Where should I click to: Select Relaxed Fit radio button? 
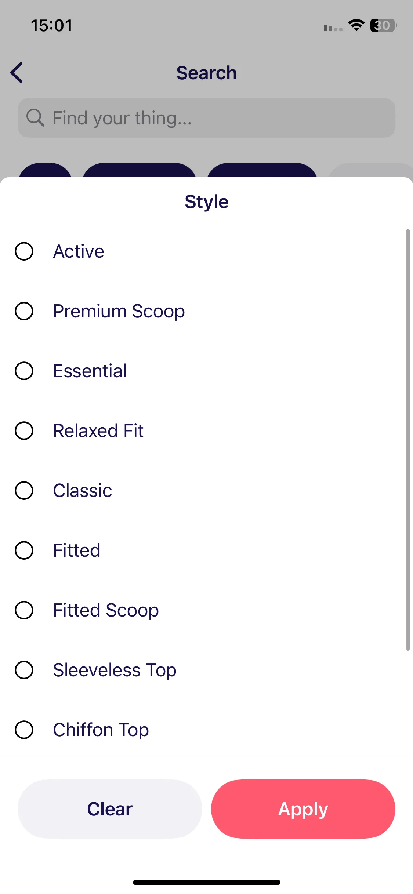coord(24,431)
